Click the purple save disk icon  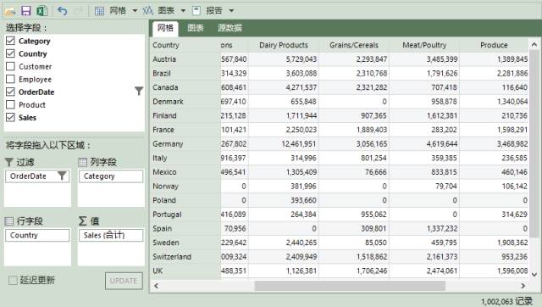coord(26,11)
